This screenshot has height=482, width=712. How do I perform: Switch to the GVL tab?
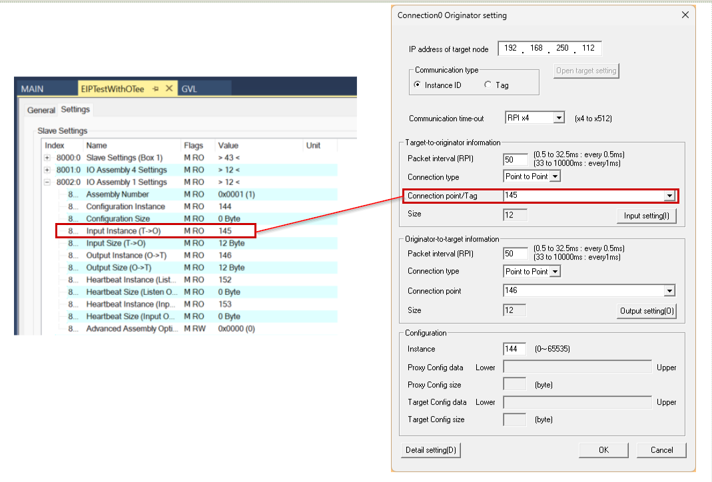(189, 89)
